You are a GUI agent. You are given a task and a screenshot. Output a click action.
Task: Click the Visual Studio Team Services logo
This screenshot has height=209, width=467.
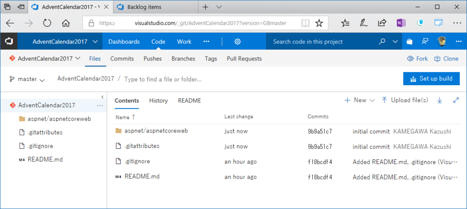(9, 41)
